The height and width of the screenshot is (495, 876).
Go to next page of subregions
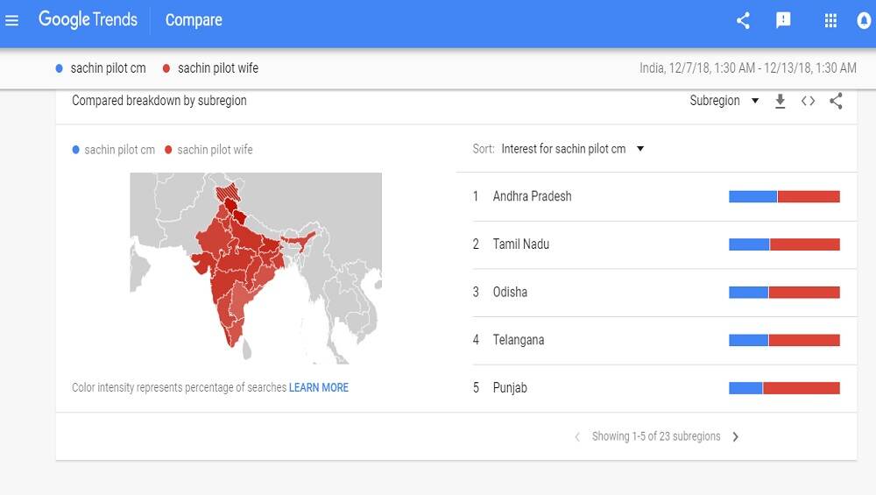click(x=735, y=437)
